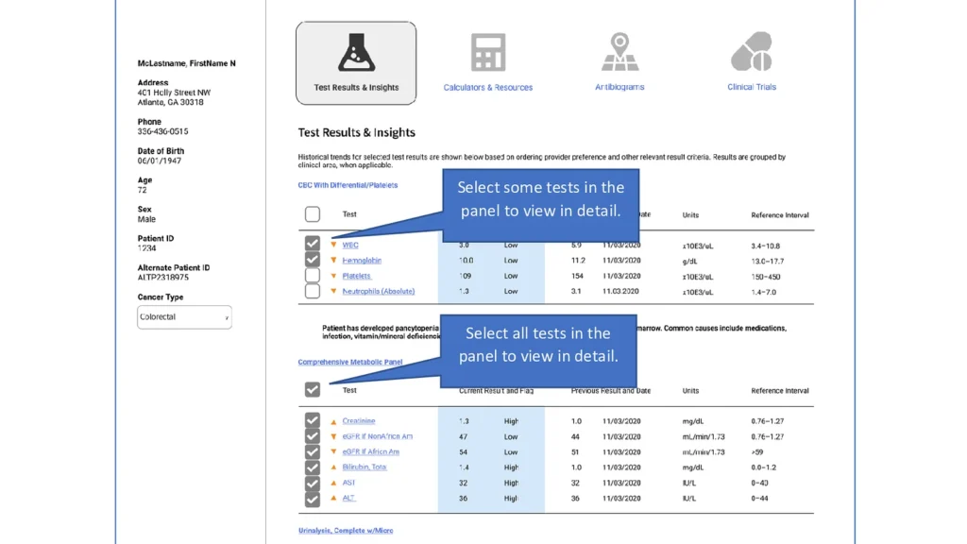Open the Cancer Type dropdown
Viewport: 967px width, 544px height.
point(184,317)
